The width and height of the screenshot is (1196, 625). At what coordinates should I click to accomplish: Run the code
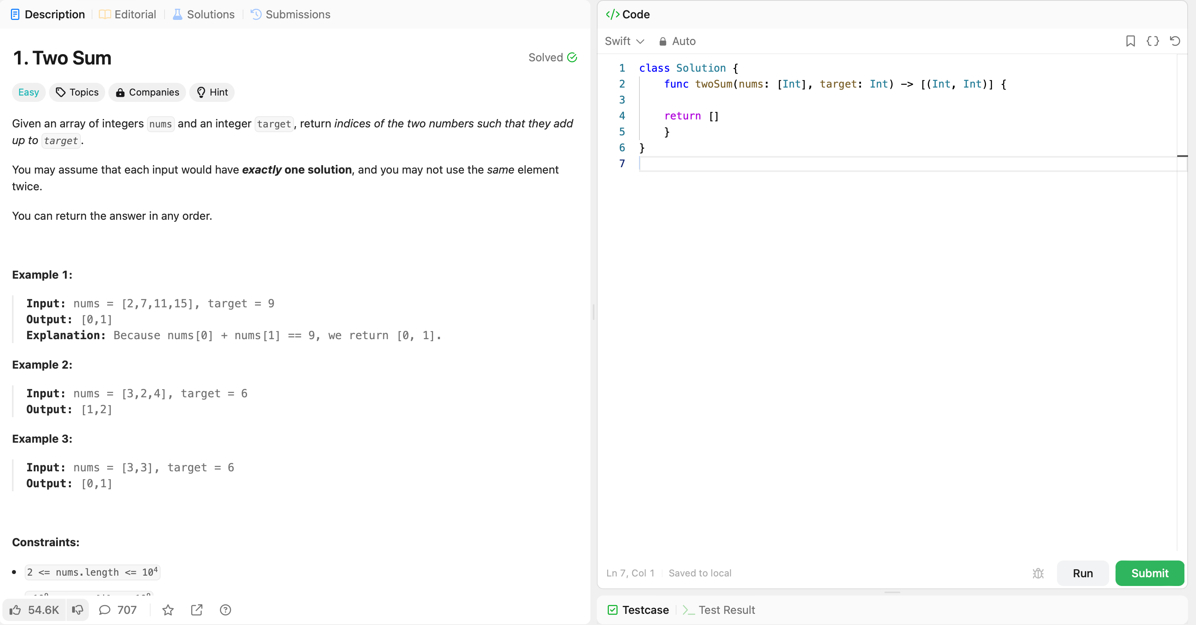click(x=1083, y=573)
